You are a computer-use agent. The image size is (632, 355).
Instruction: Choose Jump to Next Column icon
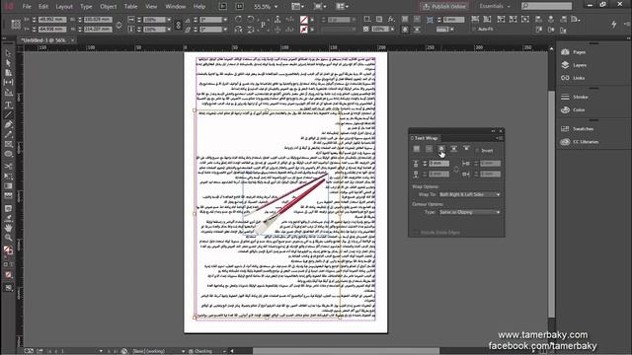466,149
